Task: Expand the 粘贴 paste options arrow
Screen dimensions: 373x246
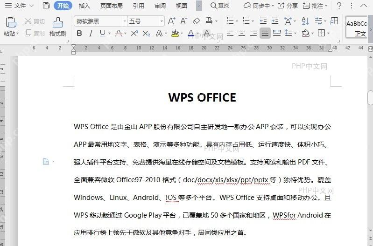Action: 17,34
